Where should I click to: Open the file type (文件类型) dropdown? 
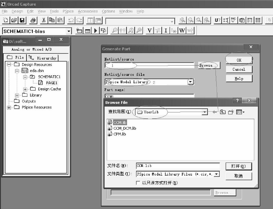[216, 174]
